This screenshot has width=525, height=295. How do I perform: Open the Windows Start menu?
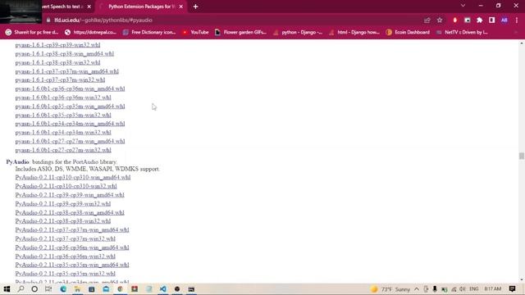pos(7,289)
